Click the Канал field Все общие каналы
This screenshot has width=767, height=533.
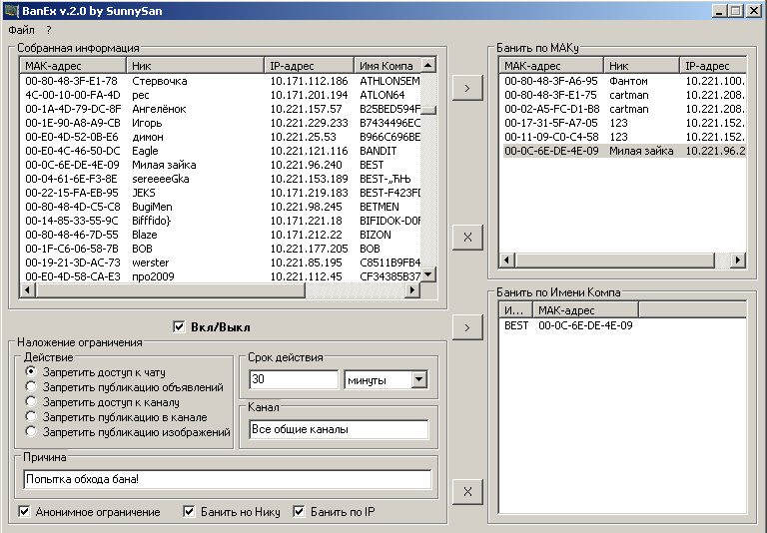[339, 429]
